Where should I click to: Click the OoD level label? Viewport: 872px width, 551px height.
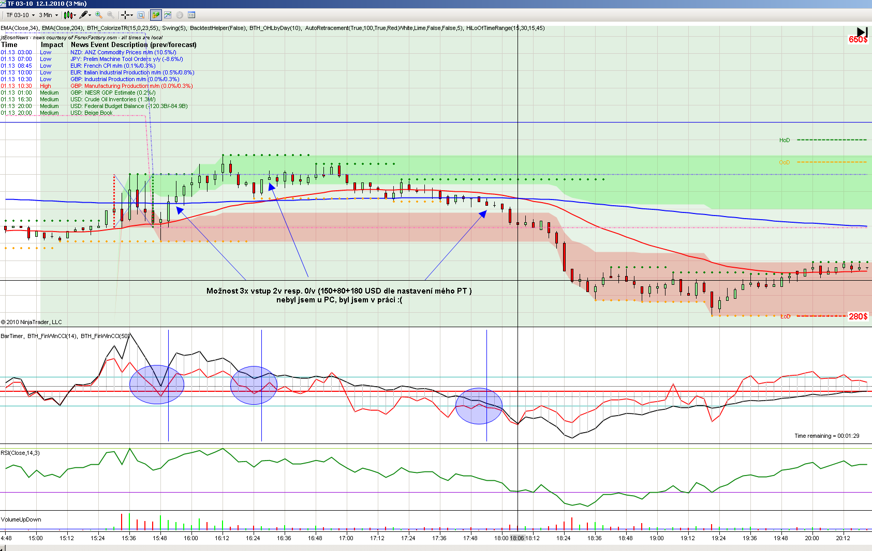785,162
